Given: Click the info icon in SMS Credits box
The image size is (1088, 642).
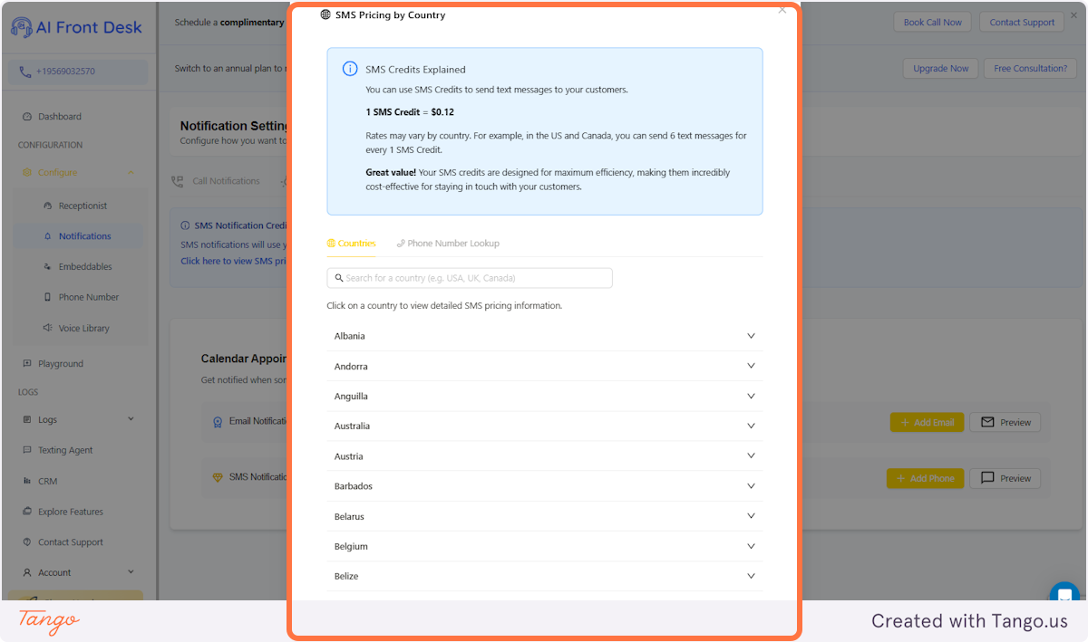Looking at the screenshot, I should (x=350, y=70).
